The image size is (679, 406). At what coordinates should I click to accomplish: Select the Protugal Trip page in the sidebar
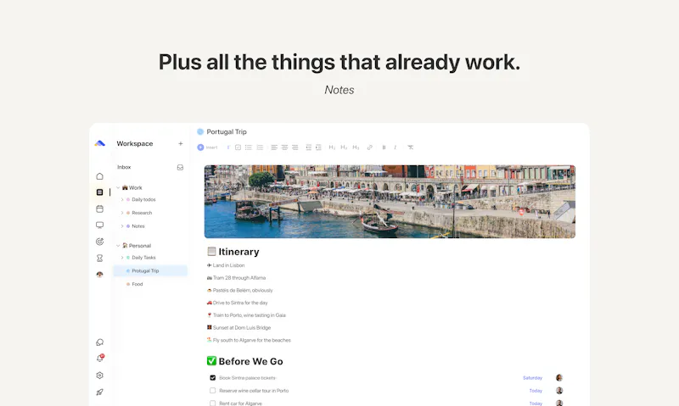pos(150,270)
